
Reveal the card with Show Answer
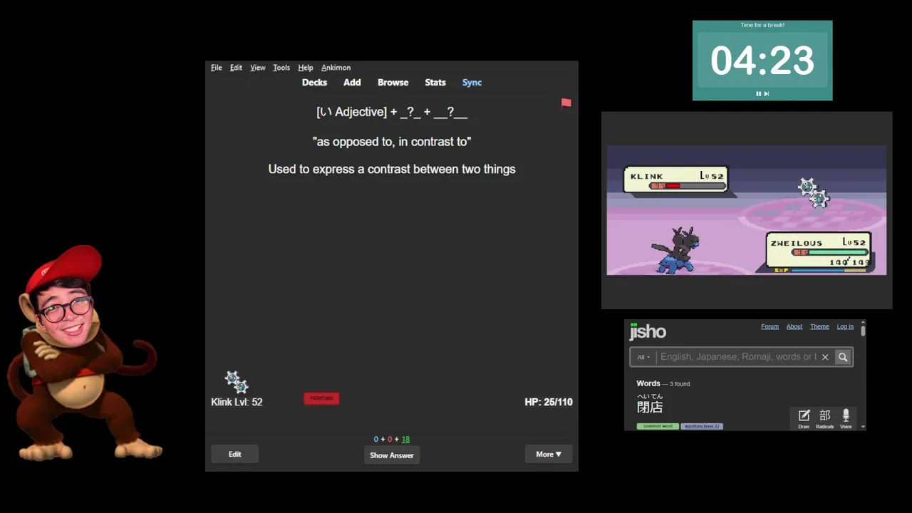tap(391, 455)
